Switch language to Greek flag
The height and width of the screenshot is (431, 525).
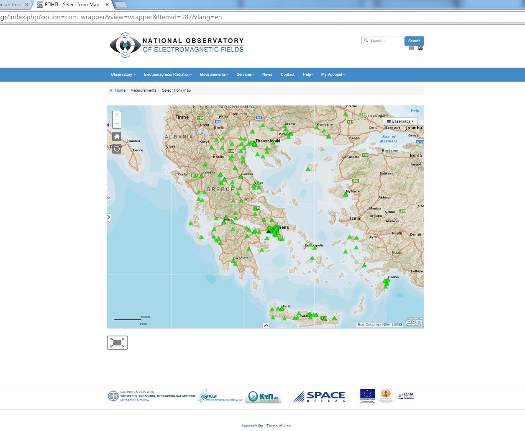point(411,48)
